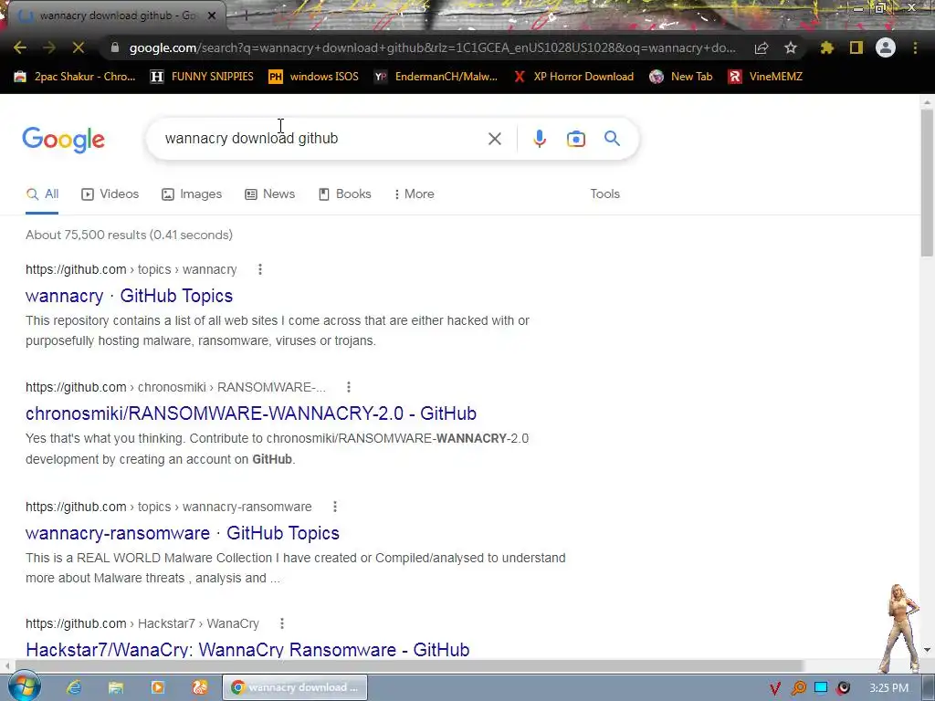The width and height of the screenshot is (935, 701).
Task: Switch to the Videos tab
Action: click(x=110, y=194)
